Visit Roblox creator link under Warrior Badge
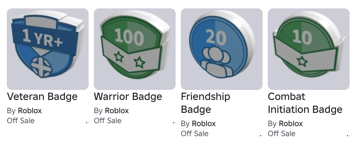Viewport: 359px width, 152px height. point(117,111)
